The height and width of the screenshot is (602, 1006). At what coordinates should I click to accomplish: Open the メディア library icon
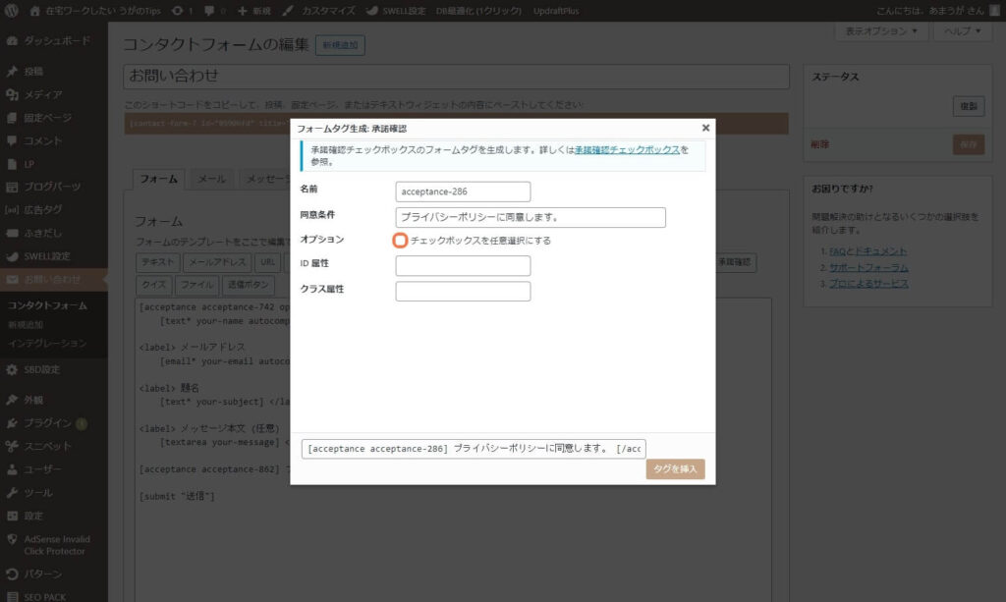pyautogui.click(x=12, y=94)
